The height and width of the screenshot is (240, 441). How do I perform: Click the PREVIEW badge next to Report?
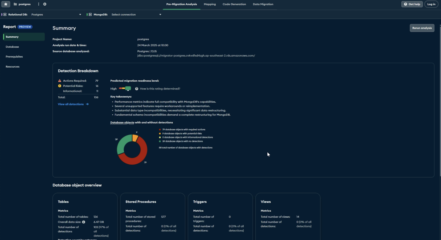(x=25, y=27)
